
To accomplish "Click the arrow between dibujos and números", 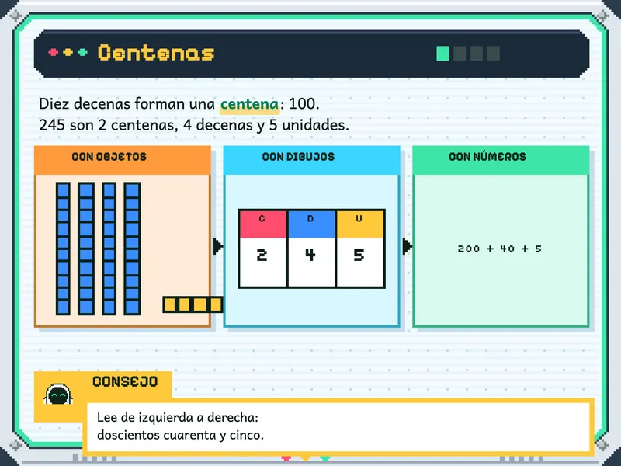I will (407, 246).
